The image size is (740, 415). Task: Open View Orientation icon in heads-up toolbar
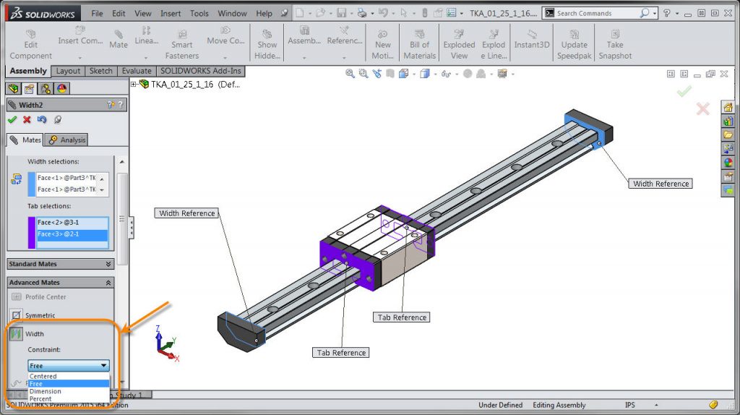(403, 74)
